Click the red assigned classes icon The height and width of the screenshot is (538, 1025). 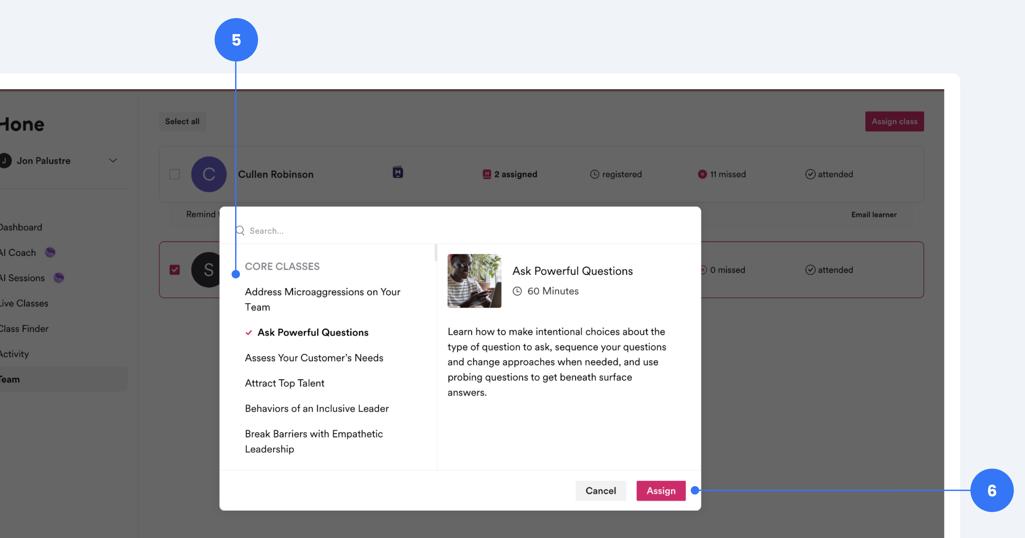click(486, 174)
